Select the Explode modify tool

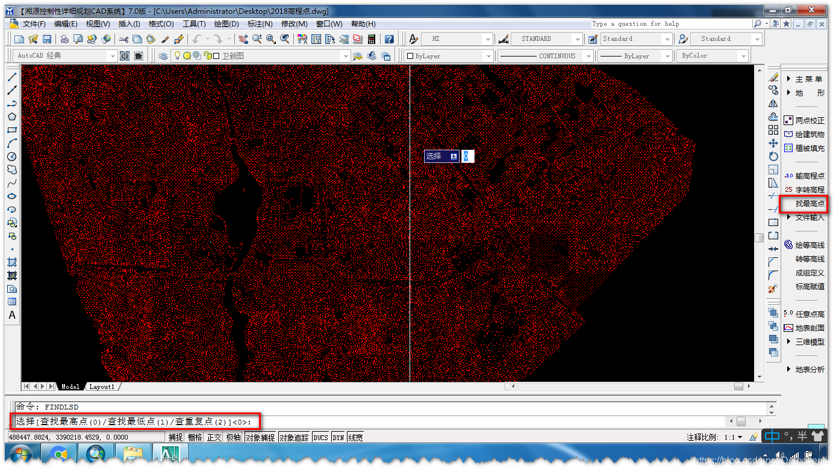773,289
